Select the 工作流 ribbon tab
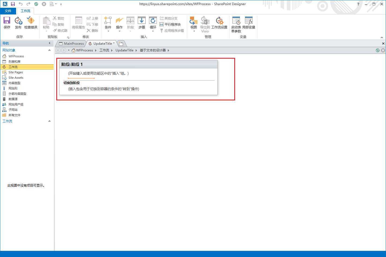 [x=25, y=11]
